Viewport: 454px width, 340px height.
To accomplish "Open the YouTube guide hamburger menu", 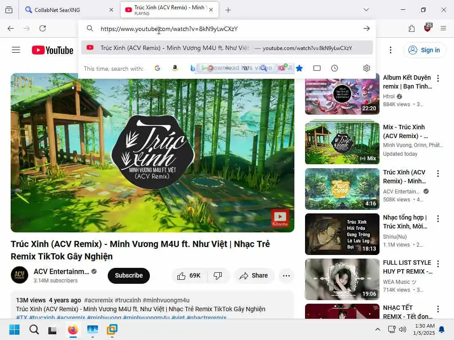I will [16, 50].
